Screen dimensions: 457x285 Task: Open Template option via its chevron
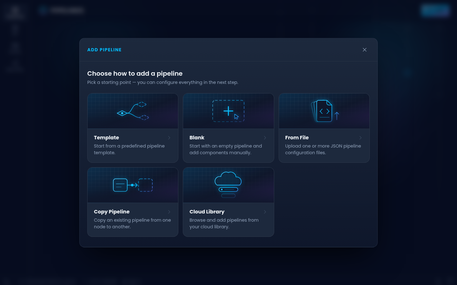[169, 138]
